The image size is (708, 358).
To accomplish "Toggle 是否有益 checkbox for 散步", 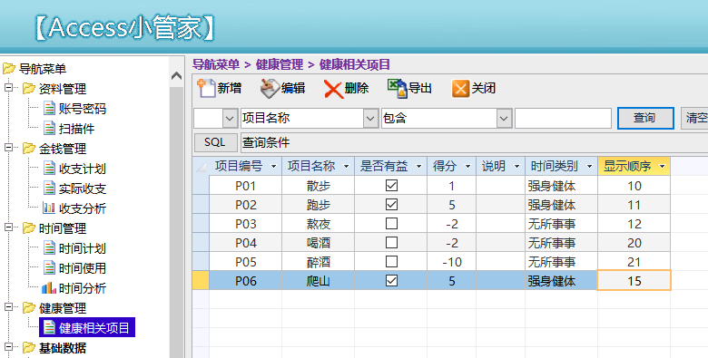I will [x=391, y=185].
